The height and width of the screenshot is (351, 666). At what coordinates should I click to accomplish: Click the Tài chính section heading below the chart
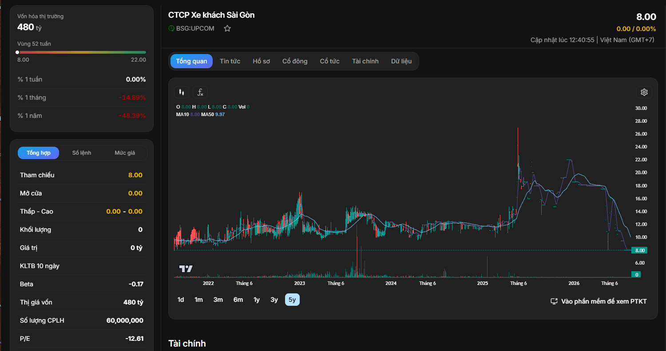click(187, 343)
